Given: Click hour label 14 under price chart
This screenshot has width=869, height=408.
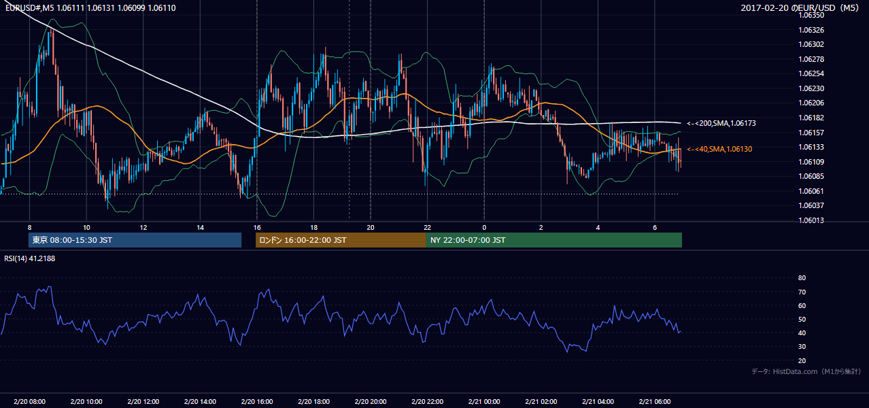Looking at the screenshot, I should pos(200,227).
